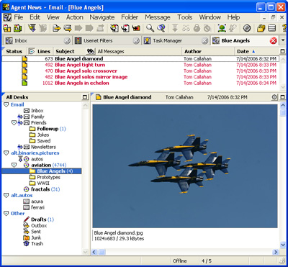This screenshot has width=288, height=267.
Task: Sort messages by the Date column
Action: pos(256,51)
